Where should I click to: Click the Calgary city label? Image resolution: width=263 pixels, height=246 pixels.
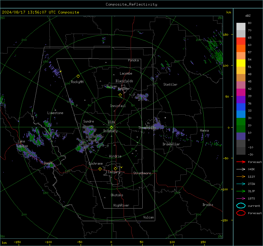(114, 172)
